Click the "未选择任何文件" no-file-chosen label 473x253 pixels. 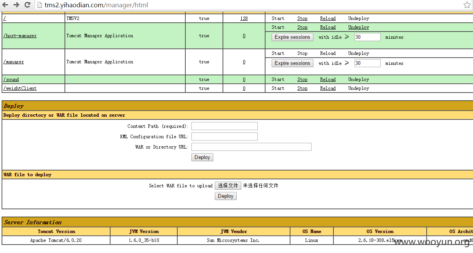[260, 186]
